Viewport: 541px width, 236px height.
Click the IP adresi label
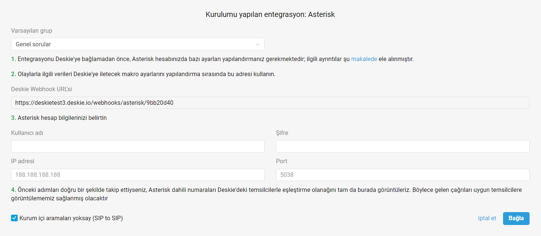(23, 161)
